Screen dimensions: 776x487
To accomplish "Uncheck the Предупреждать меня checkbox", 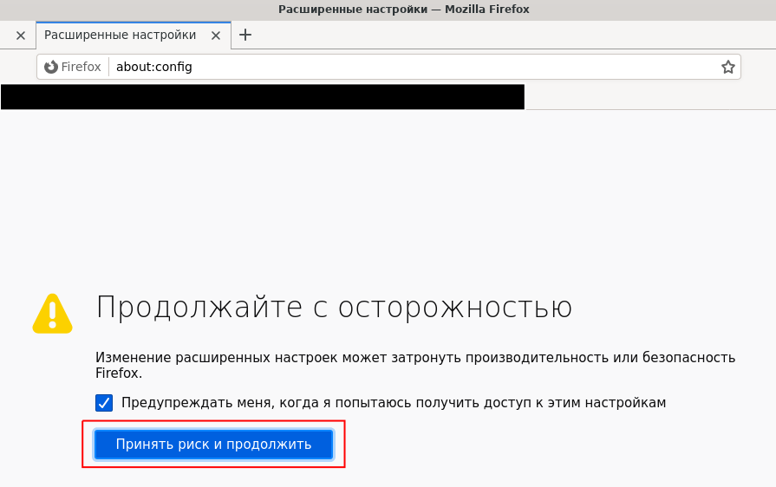I will coord(104,403).
